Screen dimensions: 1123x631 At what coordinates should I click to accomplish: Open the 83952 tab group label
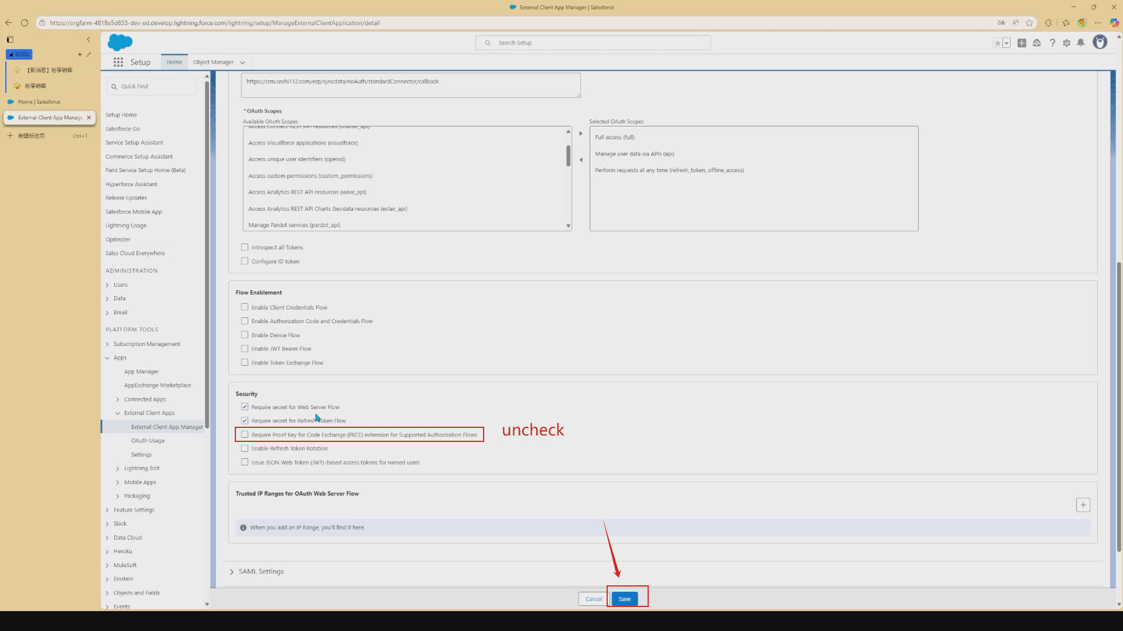(x=19, y=54)
